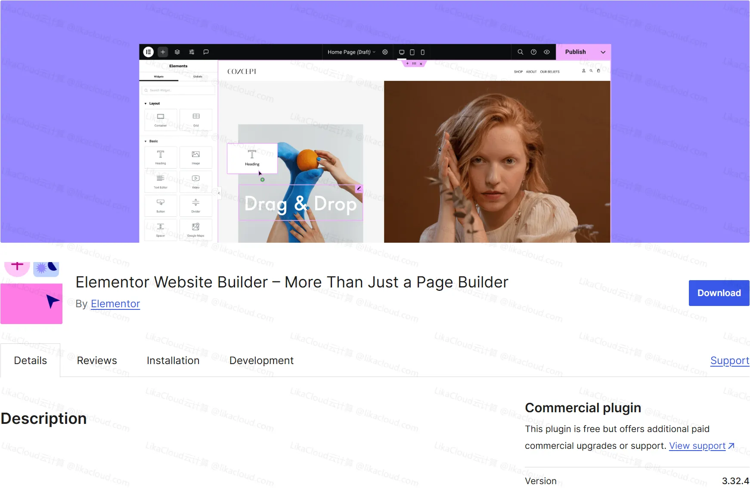The width and height of the screenshot is (750, 488).
Task: Switch to mobile responsive view
Action: point(422,52)
